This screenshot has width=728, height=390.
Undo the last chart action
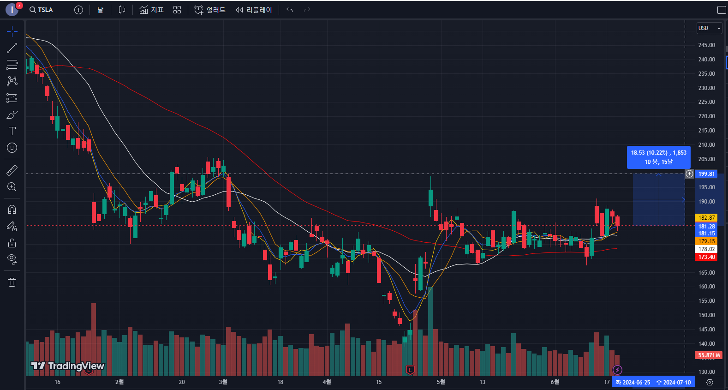pos(289,10)
